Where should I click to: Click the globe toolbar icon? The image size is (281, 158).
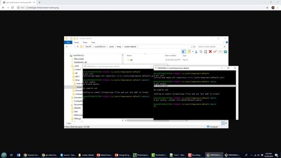(225, 52)
